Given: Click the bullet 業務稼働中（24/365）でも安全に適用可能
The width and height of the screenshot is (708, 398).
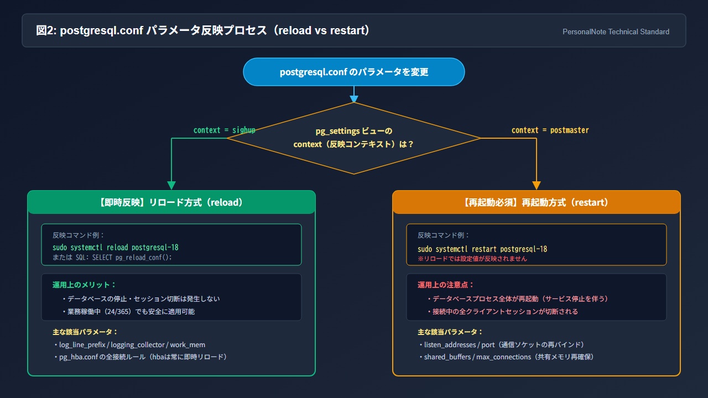Looking at the screenshot, I should (128, 311).
